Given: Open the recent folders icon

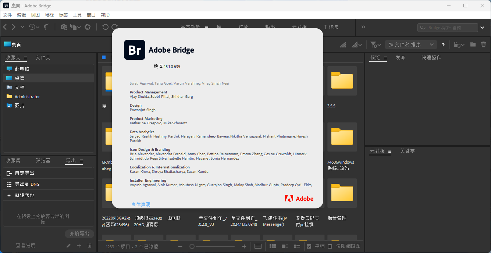Looking at the screenshot, I should point(459,44).
